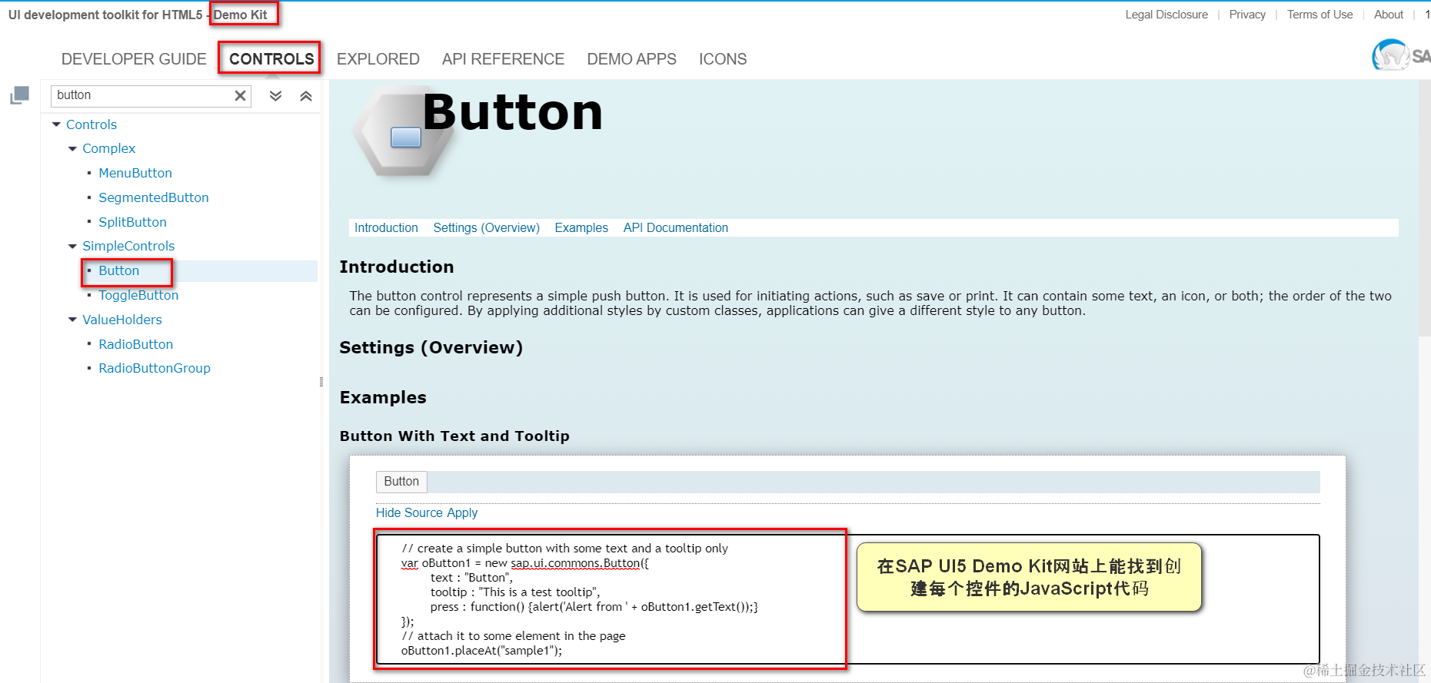Jump to Settings (Overview) section link
Image resolution: width=1431 pixels, height=683 pixels.
(487, 228)
